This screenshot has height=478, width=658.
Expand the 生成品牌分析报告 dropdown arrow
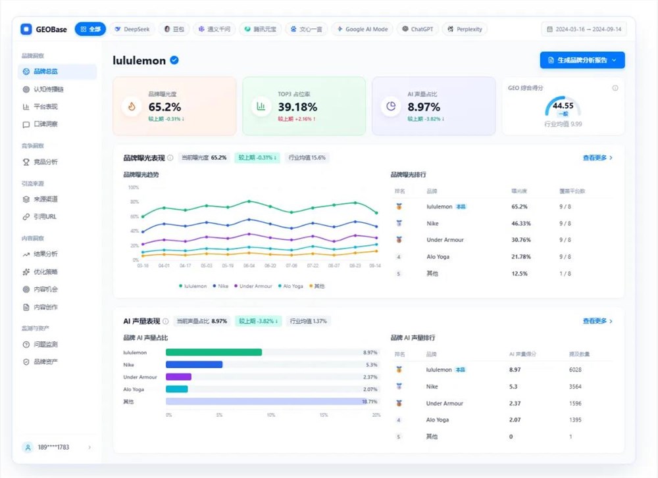click(615, 60)
